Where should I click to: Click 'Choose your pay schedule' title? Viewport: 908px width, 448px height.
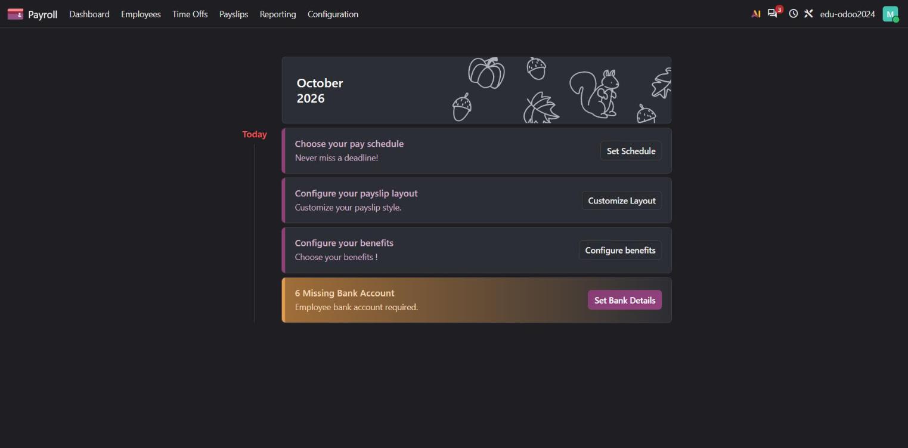coord(349,144)
